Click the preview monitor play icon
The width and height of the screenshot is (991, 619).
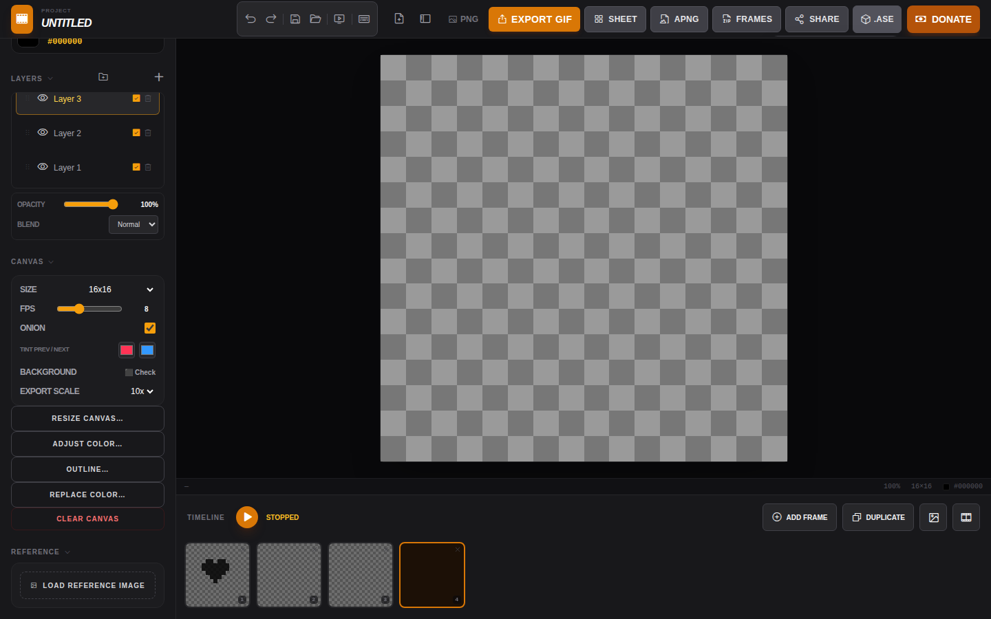tap(339, 19)
